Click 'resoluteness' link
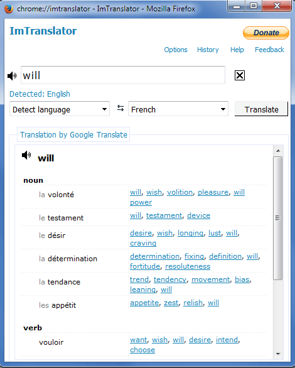This screenshot has width=295, height=368. click(188, 266)
